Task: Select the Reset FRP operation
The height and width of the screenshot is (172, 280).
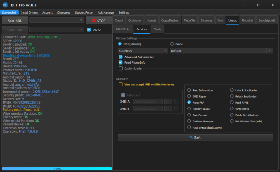Action: coord(189,102)
